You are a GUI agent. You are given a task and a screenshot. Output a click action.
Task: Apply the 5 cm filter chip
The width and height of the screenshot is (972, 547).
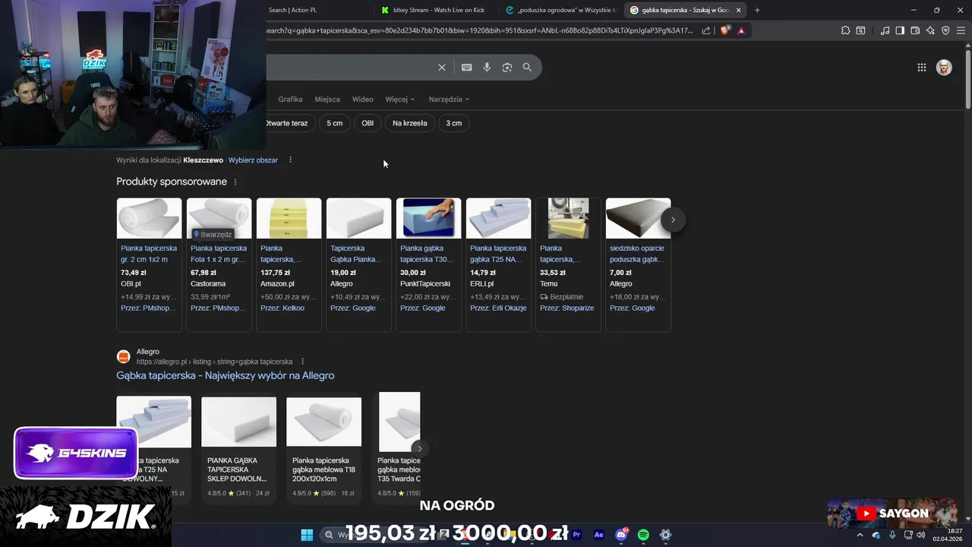point(335,123)
